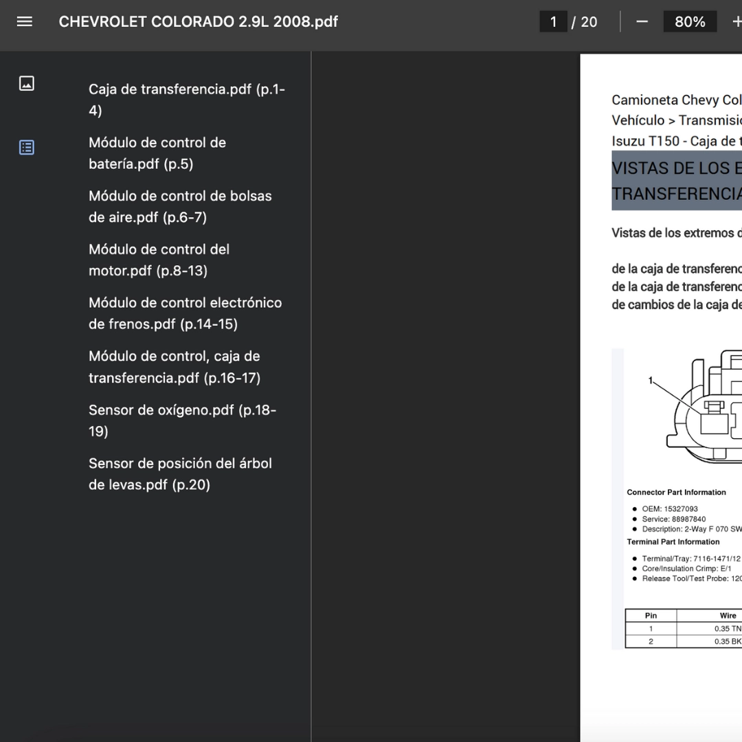Click 'Terminal Part Information' heading
742x742 pixels.
673,542
